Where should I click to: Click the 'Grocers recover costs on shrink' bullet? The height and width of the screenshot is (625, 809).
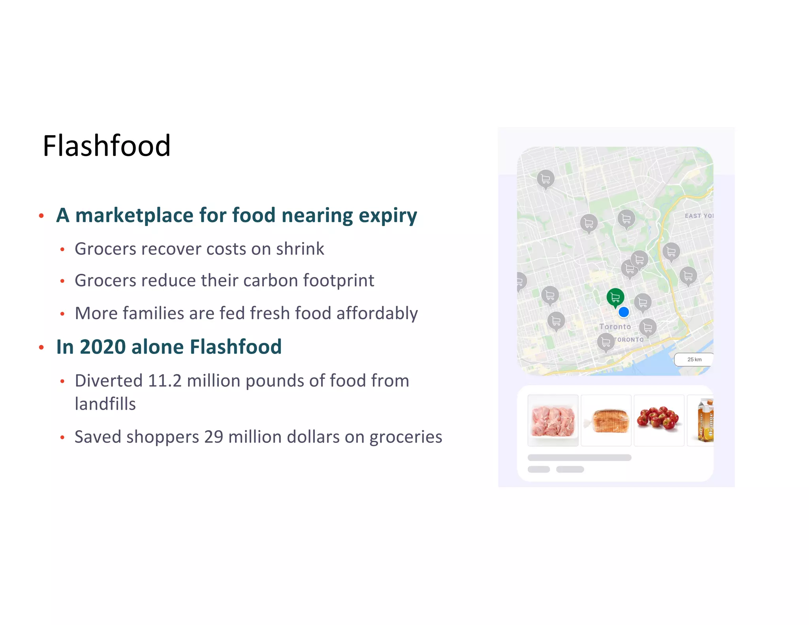(x=199, y=249)
